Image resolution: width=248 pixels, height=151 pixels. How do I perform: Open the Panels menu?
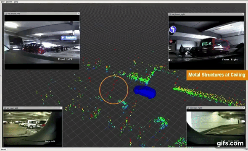(9, 2)
